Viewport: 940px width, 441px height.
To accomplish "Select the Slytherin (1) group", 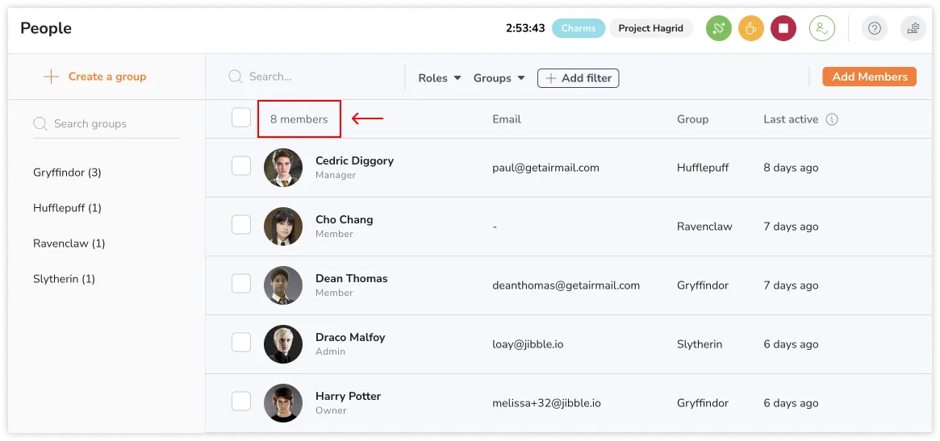I will click(x=64, y=279).
